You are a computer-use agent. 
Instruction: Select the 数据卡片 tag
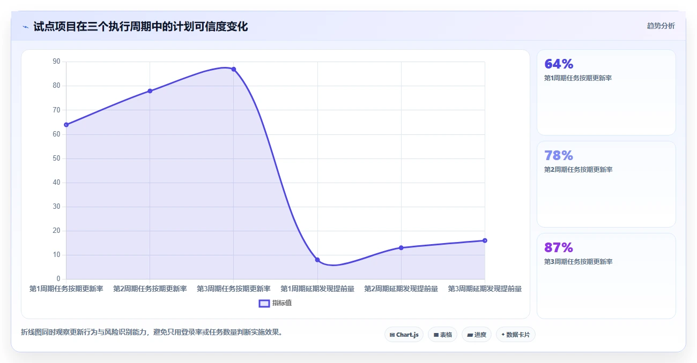click(x=515, y=335)
